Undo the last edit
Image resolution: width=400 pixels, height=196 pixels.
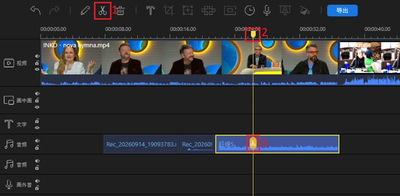click(x=35, y=10)
